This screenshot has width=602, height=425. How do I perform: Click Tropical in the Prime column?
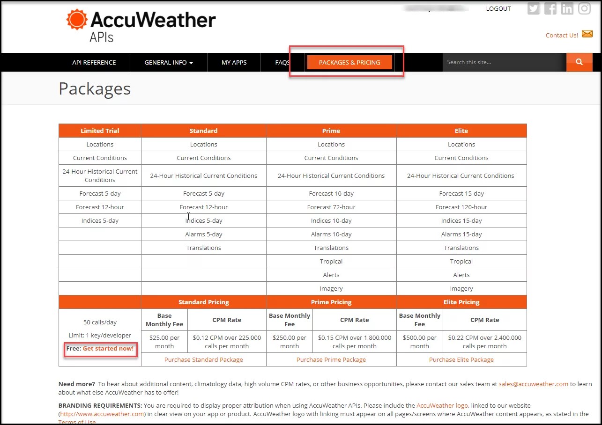pyautogui.click(x=331, y=261)
